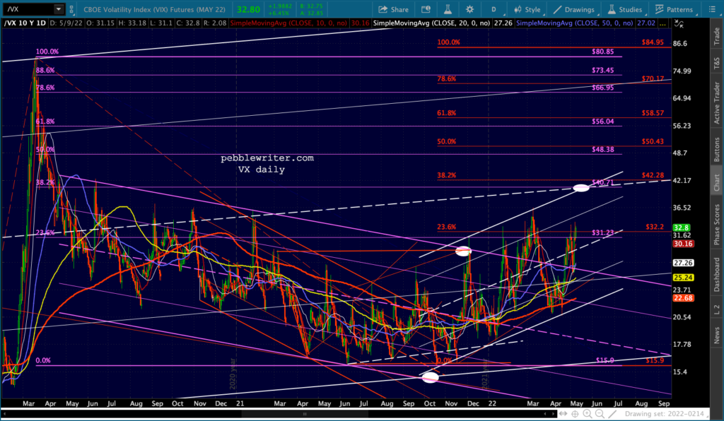724x421 pixels.
Task: Open the Phase Scores sidebar tab
Action: 716,225
